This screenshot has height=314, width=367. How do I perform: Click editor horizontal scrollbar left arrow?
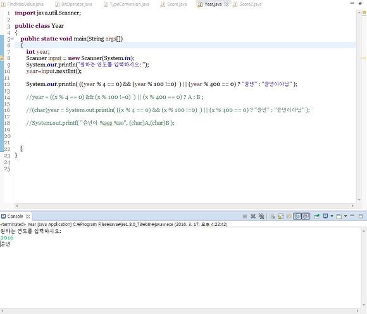point(16,206)
